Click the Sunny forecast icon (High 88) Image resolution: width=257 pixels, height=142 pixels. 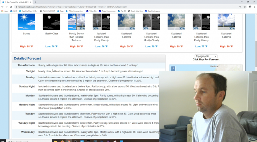click(x=26, y=22)
